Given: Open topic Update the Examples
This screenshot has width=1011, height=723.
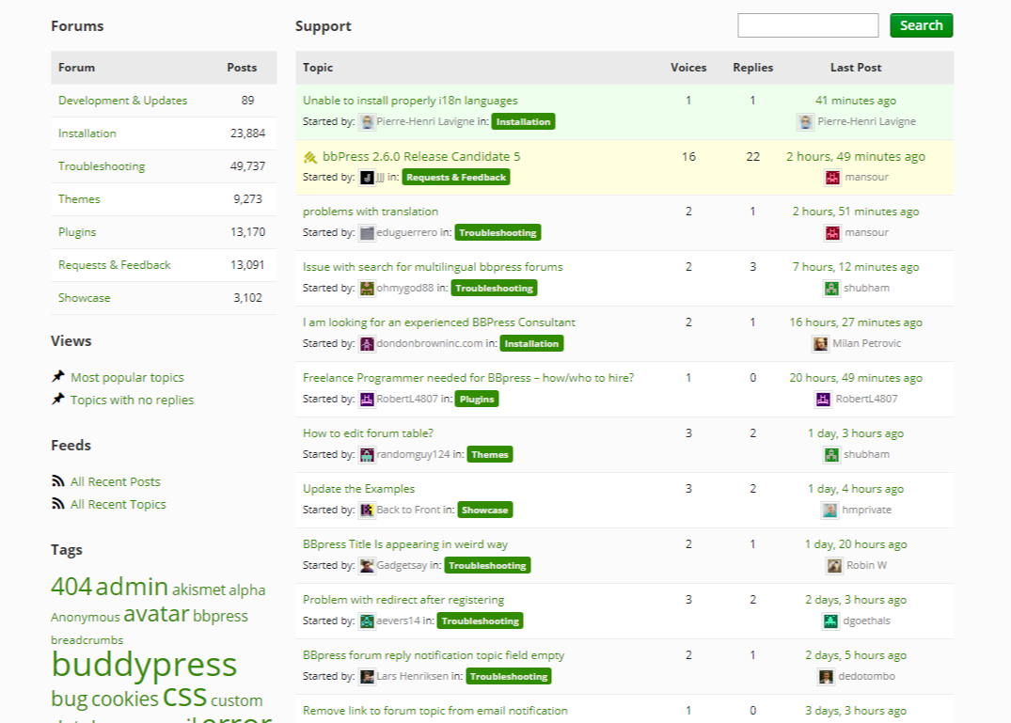Looking at the screenshot, I should tap(358, 489).
